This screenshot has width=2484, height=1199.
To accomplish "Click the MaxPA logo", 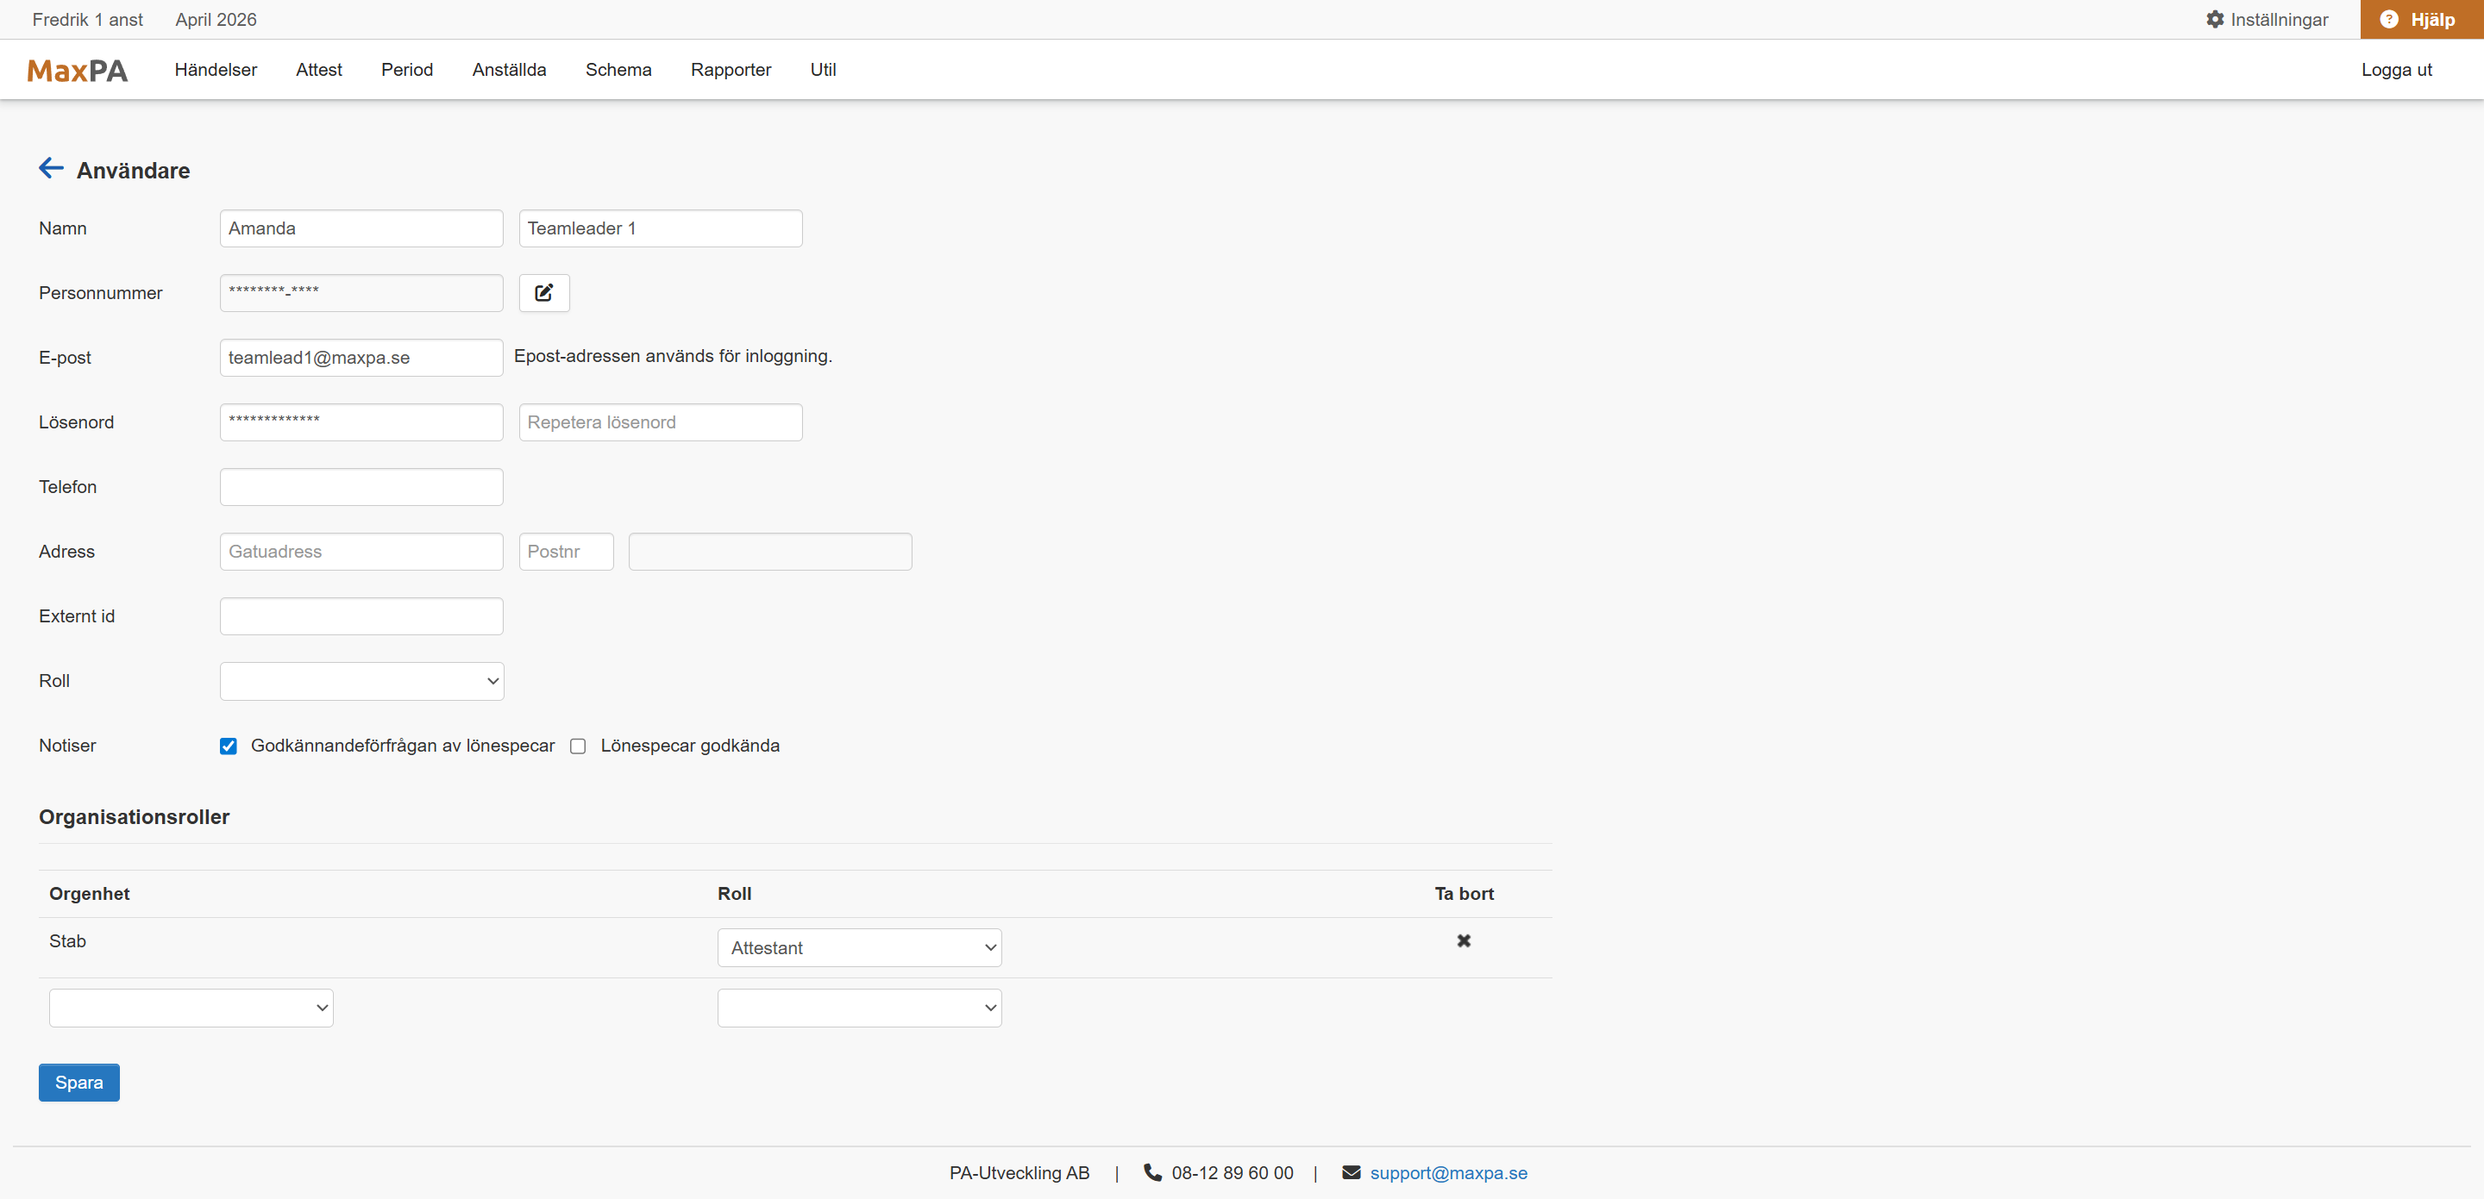I will [x=78, y=71].
